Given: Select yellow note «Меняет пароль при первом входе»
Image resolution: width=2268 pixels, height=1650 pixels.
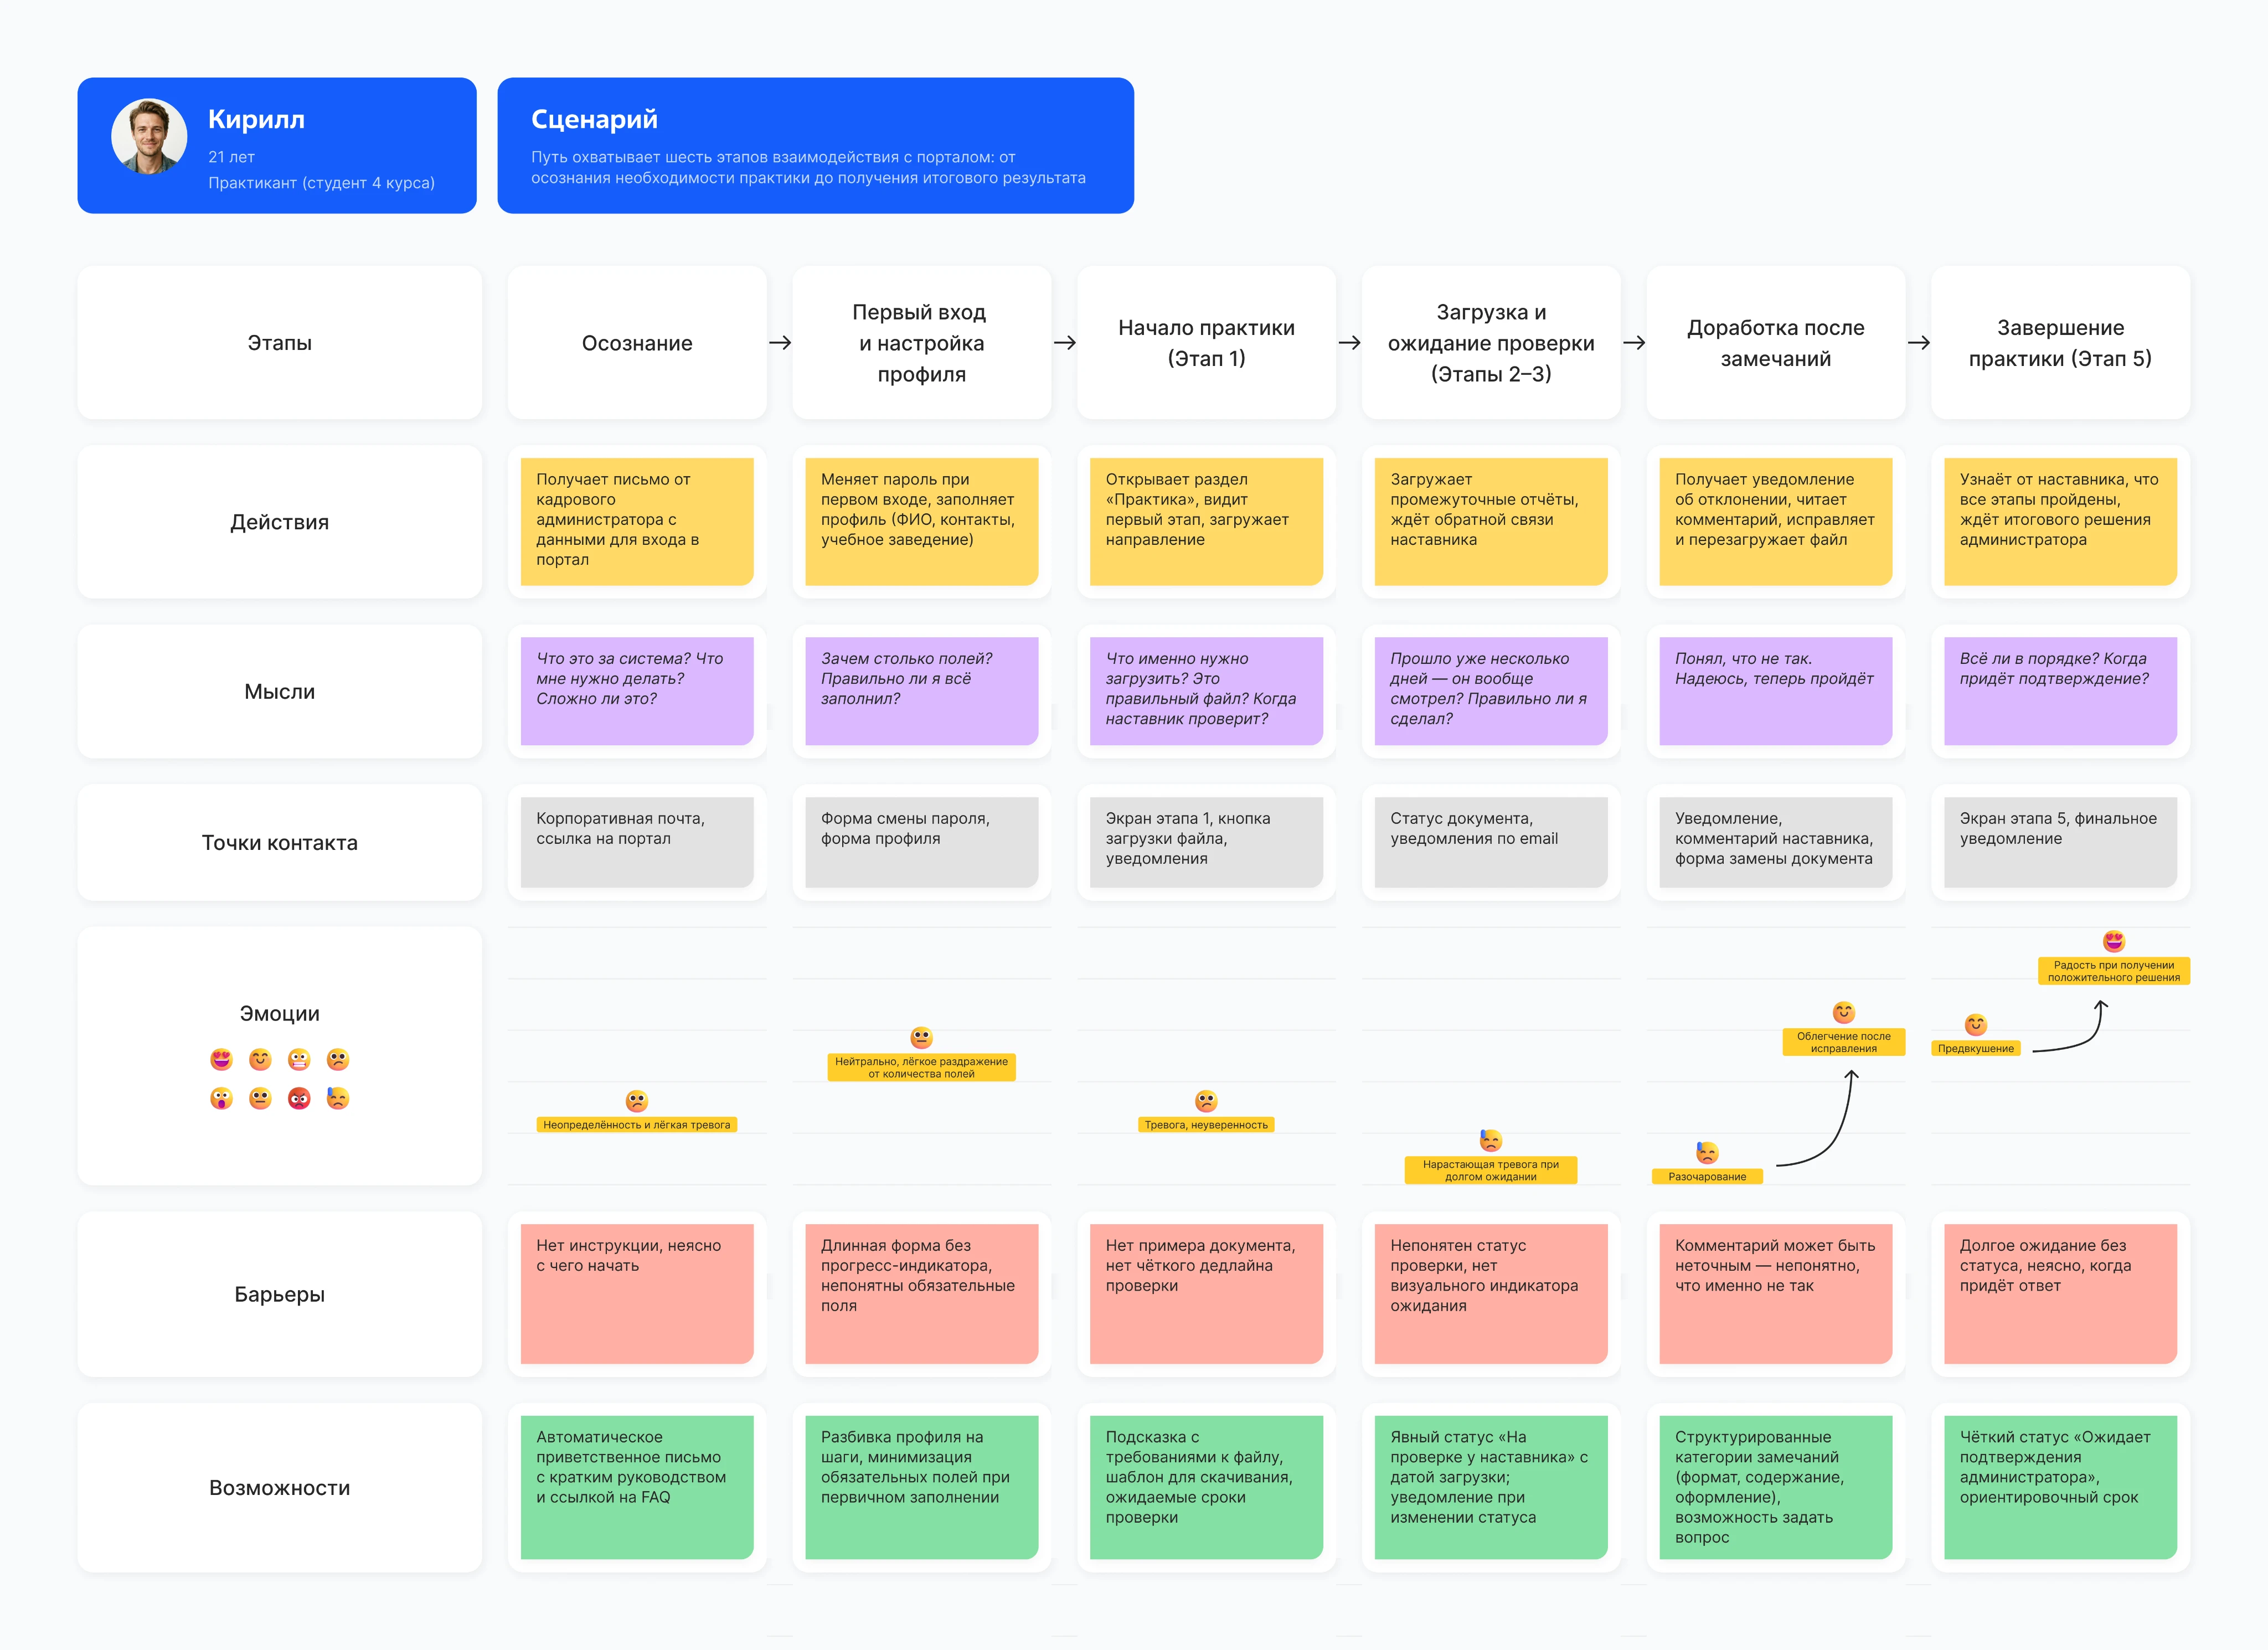Looking at the screenshot, I should coord(921,521).
